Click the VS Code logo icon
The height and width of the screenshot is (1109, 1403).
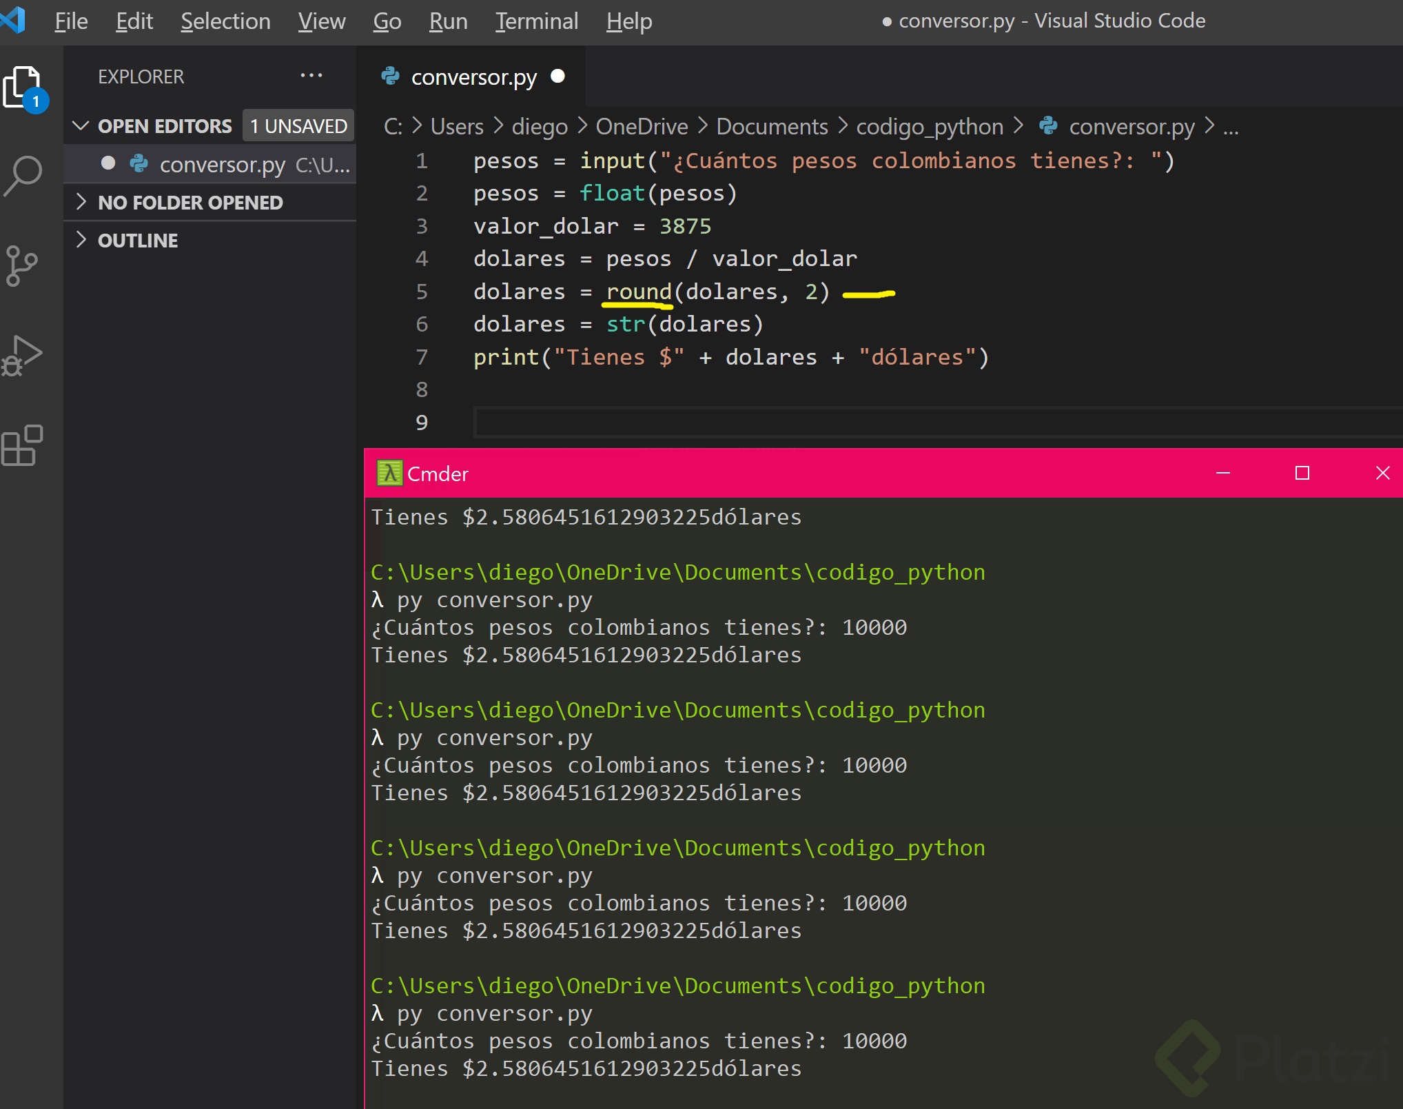(x=13, y=20)
